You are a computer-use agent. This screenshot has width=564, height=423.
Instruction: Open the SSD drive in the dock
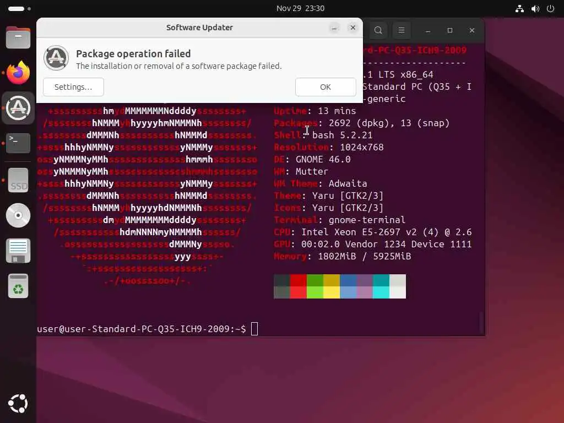tap(18, 180)
